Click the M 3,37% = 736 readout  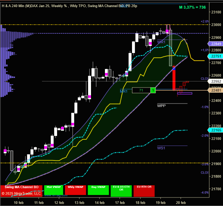(x=192, y=7)
